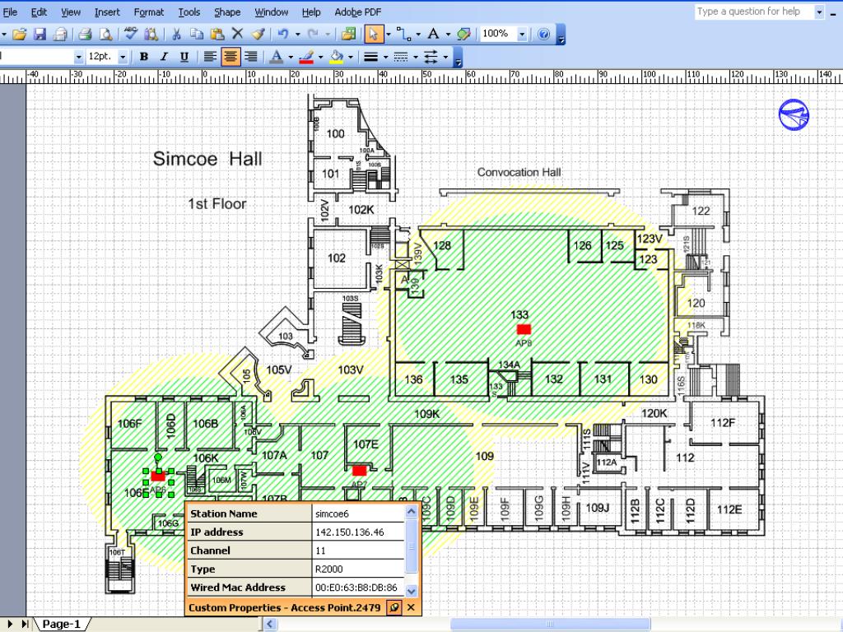Click the Type a question for help box
The height and width of the screenshot is (632, 843).
pos(754,12)
